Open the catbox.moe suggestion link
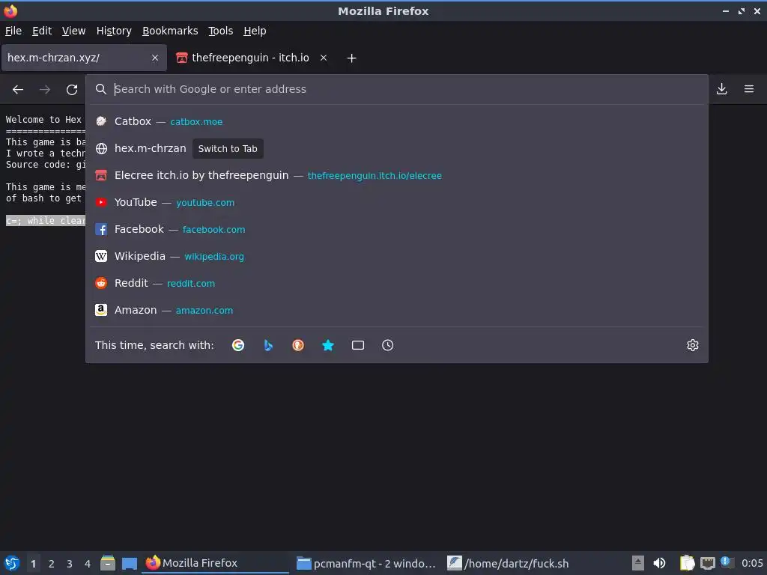This screenshot has height=575, width=767. [196, 122]
